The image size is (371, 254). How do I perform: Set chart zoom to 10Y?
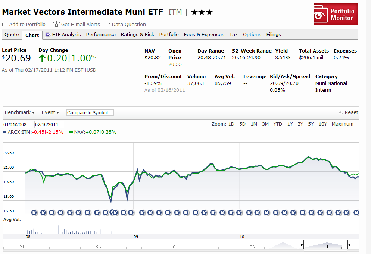[323, 124]
